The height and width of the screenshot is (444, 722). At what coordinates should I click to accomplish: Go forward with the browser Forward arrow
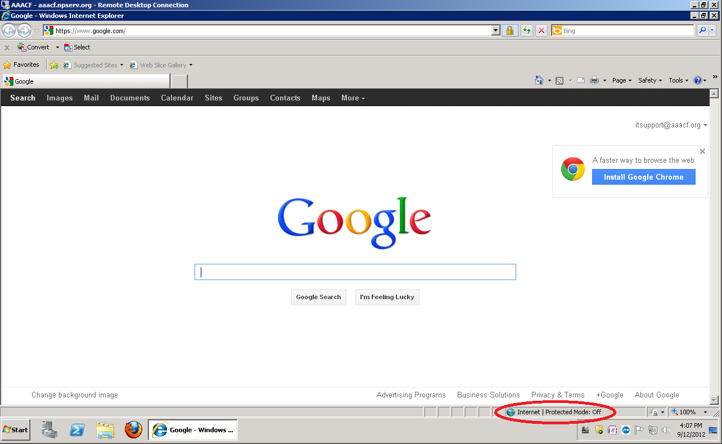point(24,30)
